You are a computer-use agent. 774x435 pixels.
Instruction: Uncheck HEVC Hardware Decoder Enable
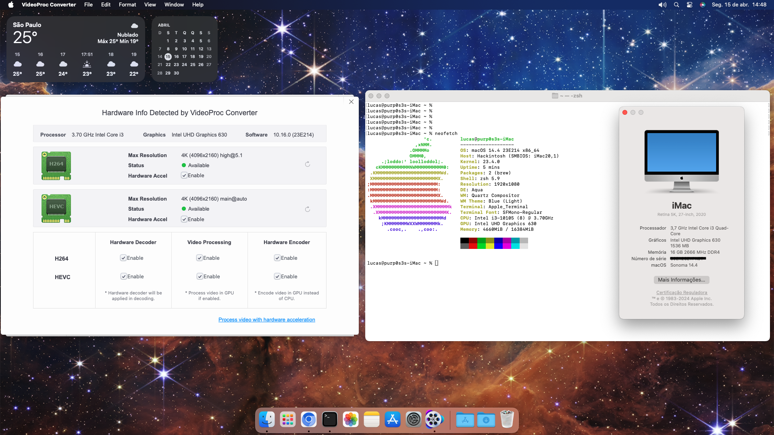click(124, 276)
